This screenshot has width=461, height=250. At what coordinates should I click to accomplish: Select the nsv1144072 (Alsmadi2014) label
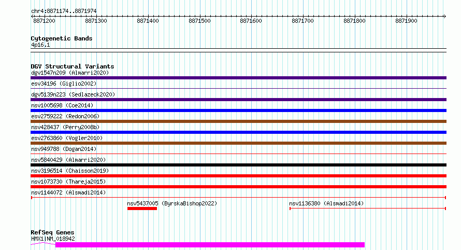tap(68, 192)
